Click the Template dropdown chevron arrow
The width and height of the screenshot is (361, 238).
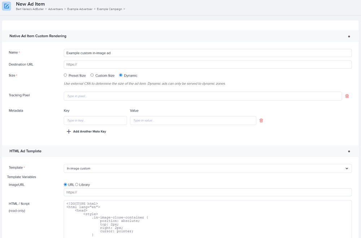[x=347, y=168]
